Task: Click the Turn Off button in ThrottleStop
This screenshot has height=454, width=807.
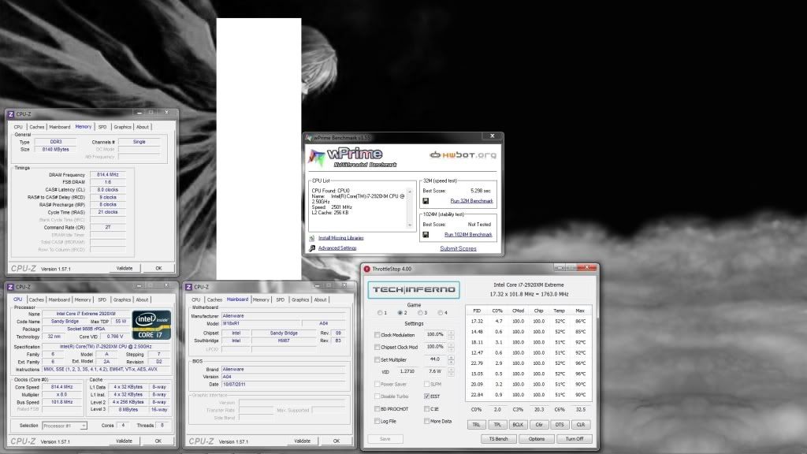Action: coord(575,439)
